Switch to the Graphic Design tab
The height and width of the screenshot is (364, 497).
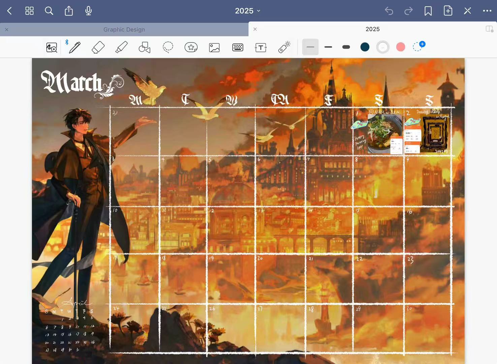(124, 30)
